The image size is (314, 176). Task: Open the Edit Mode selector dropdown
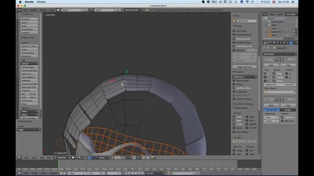click(x=62, y=157)
